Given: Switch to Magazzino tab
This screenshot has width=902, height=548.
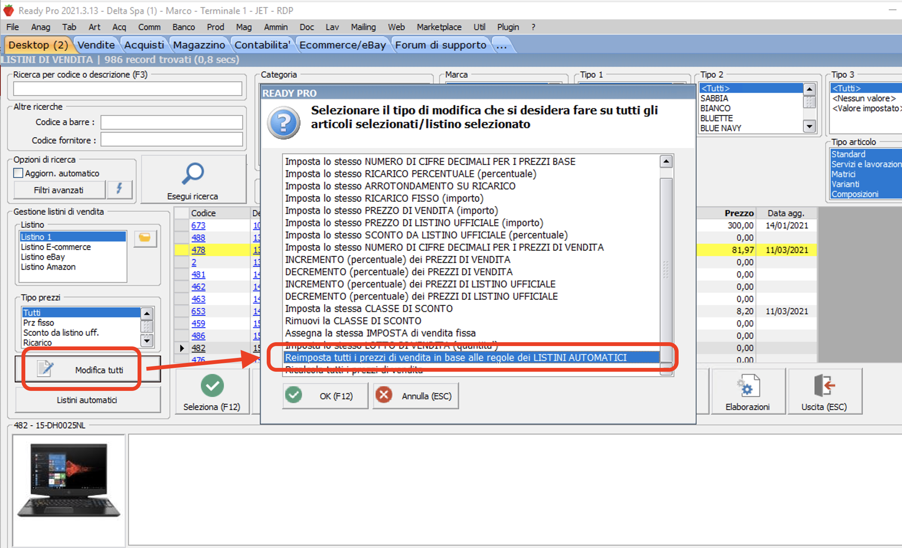Looking at the screenshot, I should pyautogui.click(x=199, y=45).
